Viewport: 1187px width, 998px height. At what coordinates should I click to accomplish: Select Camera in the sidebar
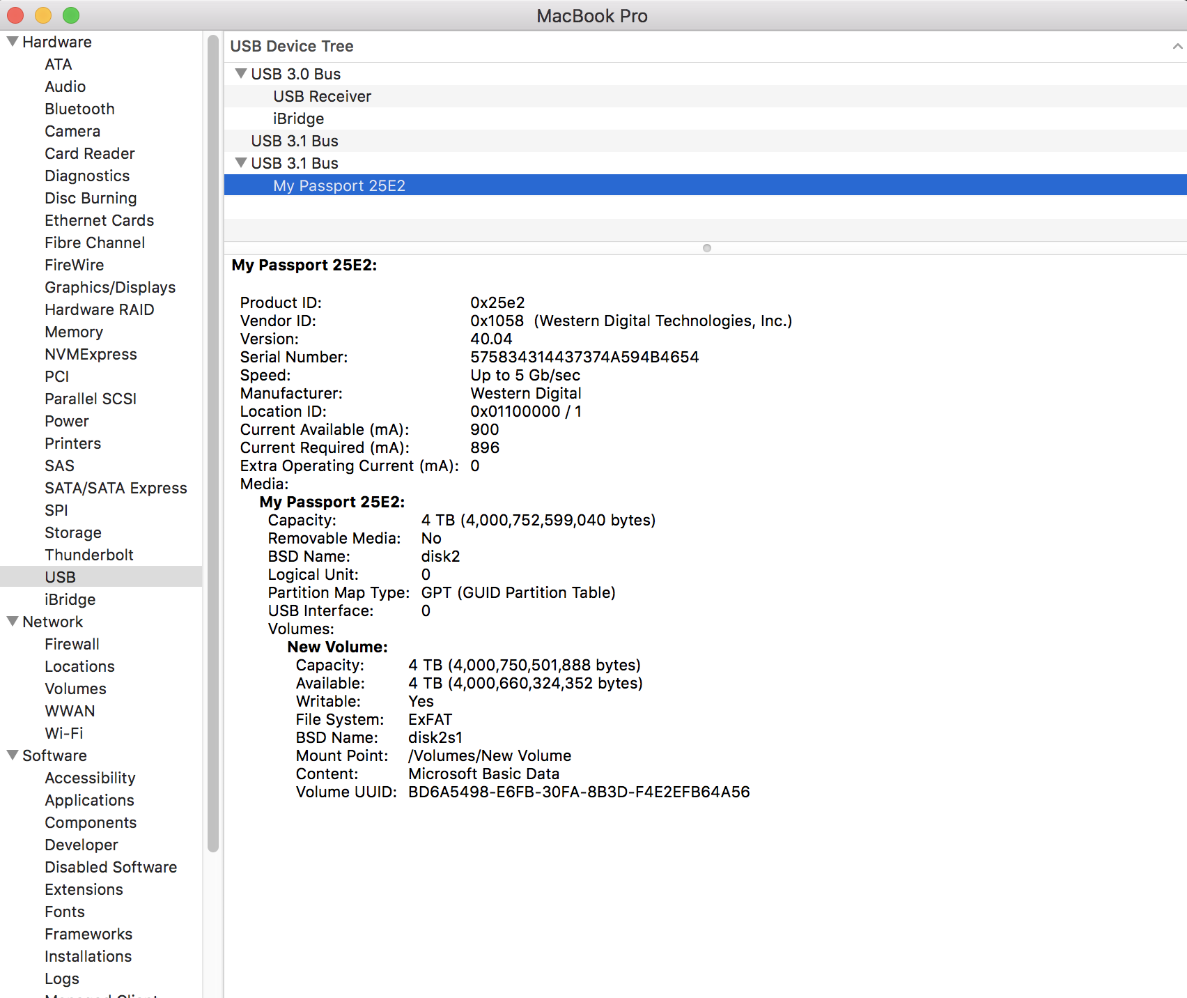72,131
